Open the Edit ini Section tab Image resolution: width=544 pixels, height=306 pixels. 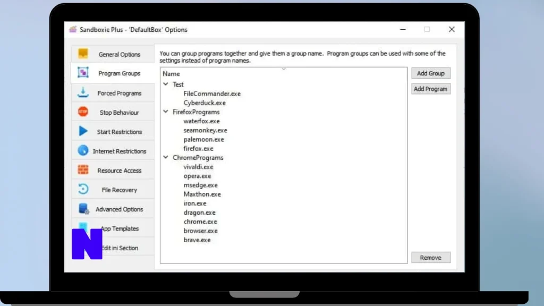113,248
